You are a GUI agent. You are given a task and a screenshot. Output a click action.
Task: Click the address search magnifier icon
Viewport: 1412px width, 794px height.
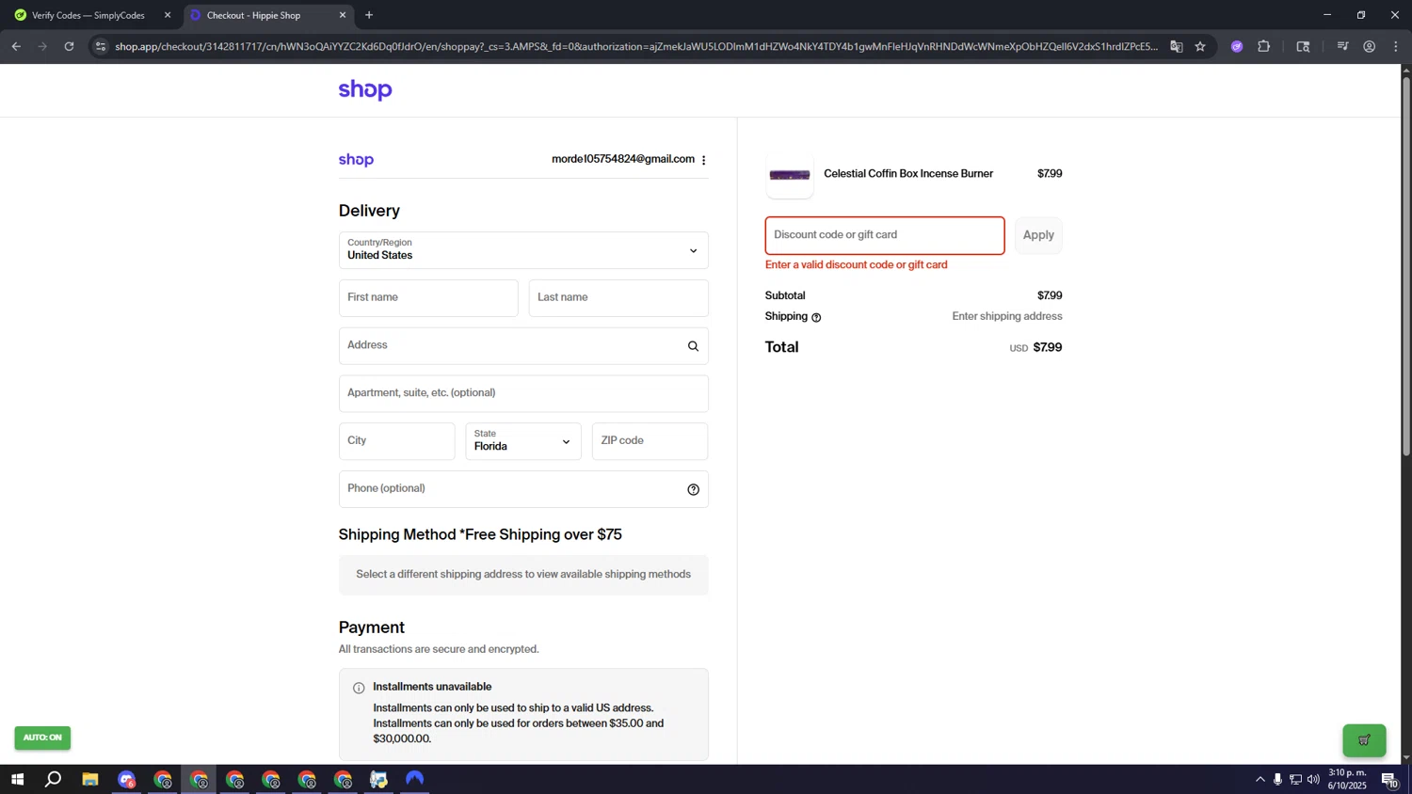click(x=693, y=346)
